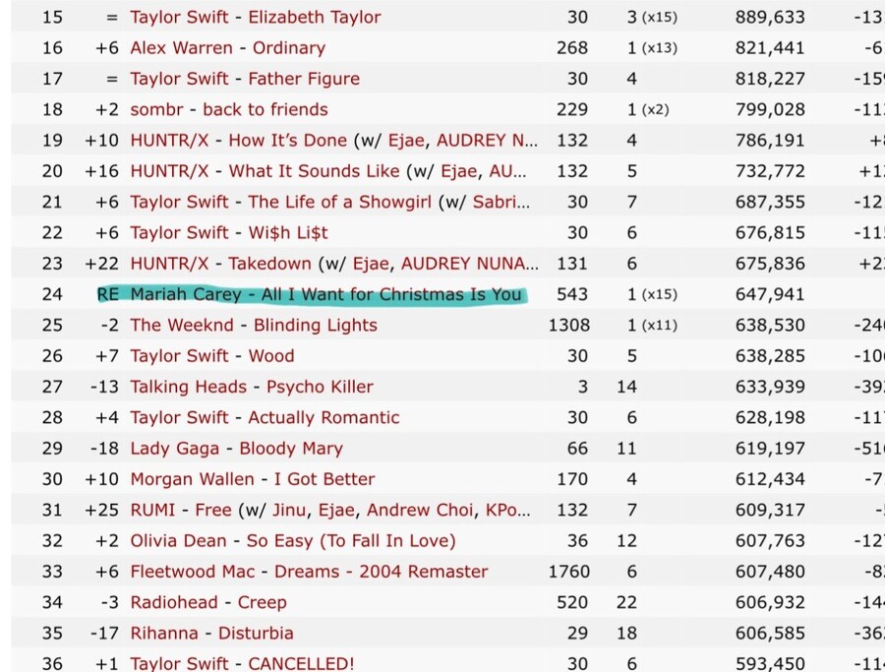Click The Weeknd artist link
885x672 pixels.
(184, 326)
